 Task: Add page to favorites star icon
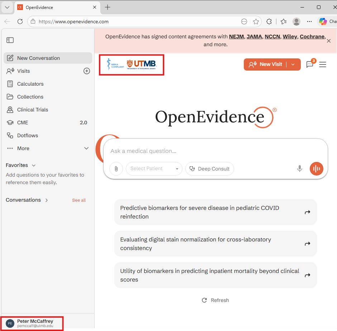[256, 21]
